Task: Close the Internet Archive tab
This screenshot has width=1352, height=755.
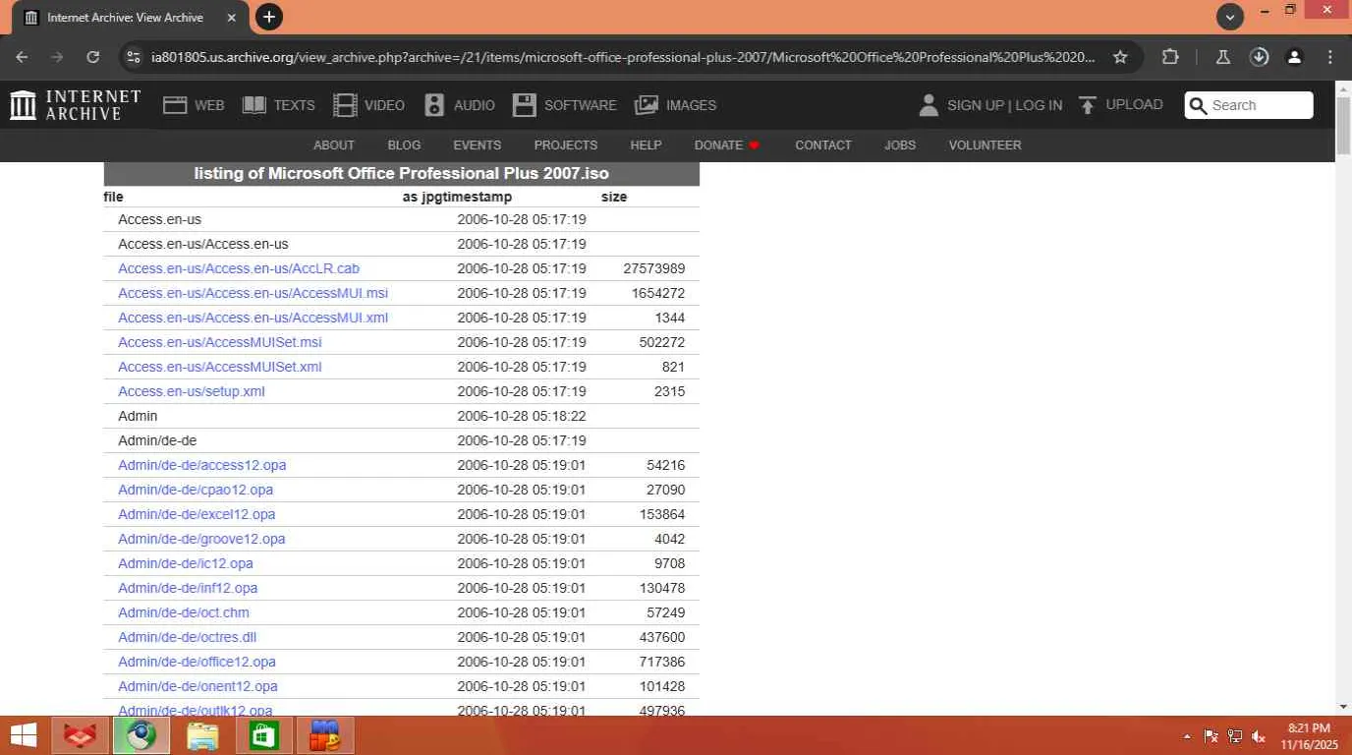Action: click(x=231, y=18)
